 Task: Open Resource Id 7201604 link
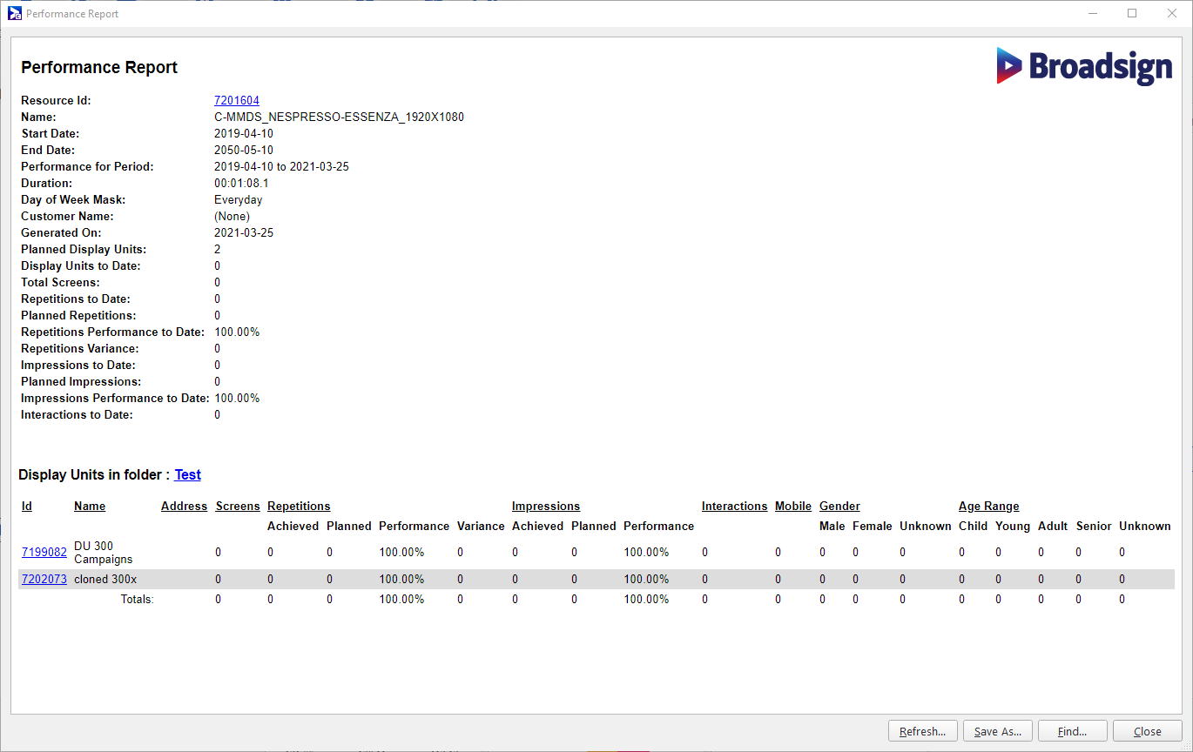(x=236, y=101)
